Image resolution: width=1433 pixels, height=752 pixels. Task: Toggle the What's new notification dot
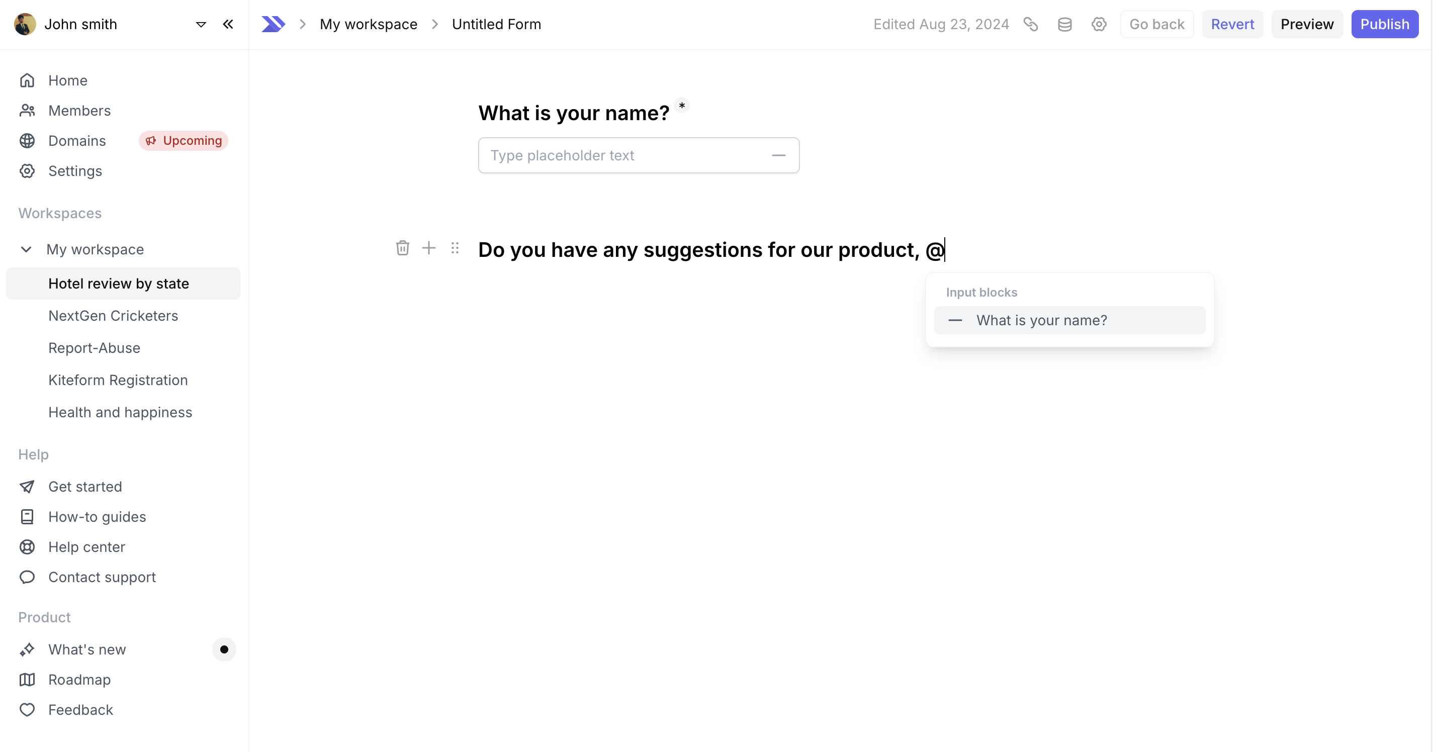click(224, 649)
